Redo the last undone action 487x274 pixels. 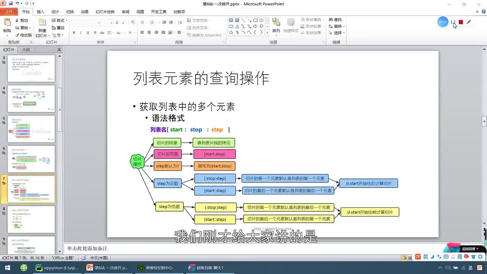point(27,3)
